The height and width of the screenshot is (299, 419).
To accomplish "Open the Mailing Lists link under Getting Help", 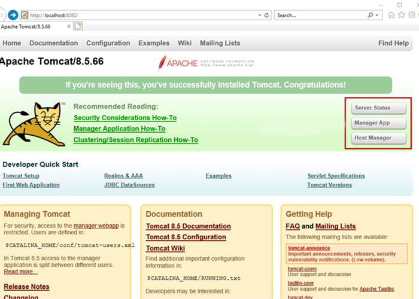I will (x=335, y=226).
